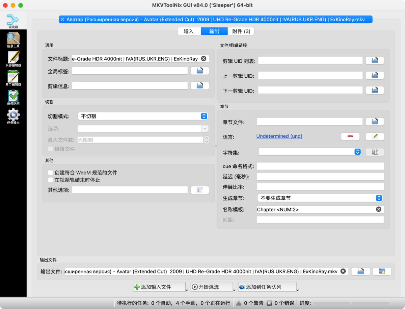Open the 头部编辑器 header editor
Image resolution: width=405 pixels, height=309 pixels.
(13, 59)
